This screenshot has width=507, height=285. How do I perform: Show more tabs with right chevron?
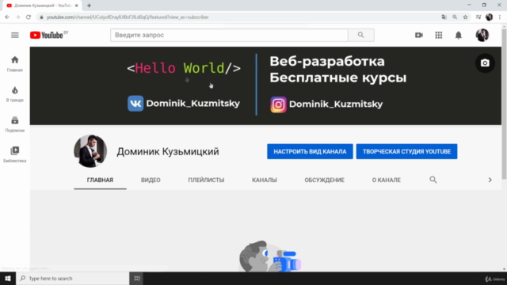point(490,180)
